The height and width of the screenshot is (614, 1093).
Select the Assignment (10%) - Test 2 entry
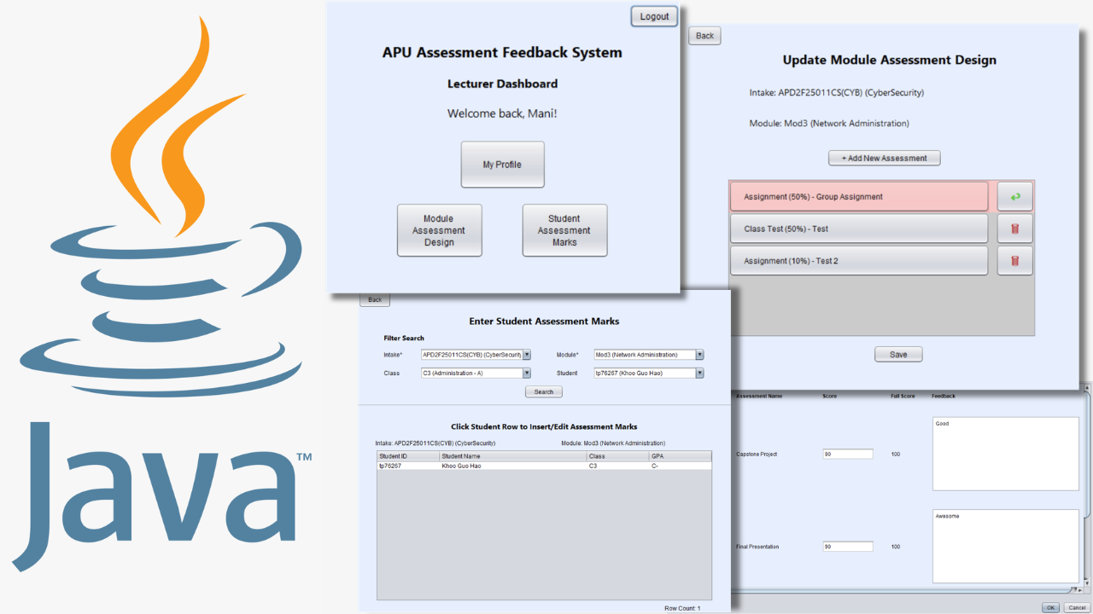tap(859, 261)
